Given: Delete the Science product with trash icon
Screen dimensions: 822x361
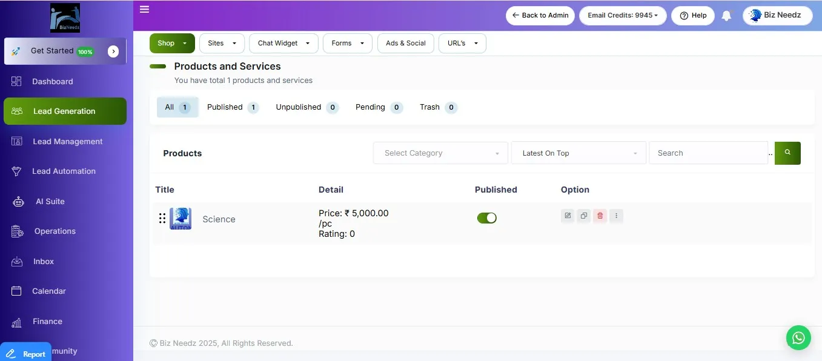Looking at the screenshot, I should tap(600, 216).
